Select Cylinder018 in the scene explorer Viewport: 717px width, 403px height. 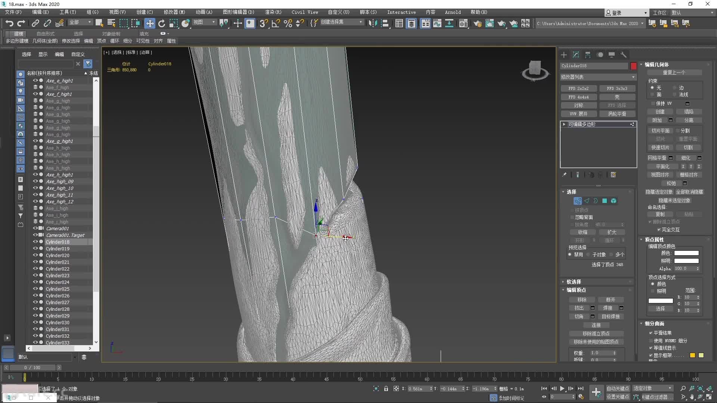[x=58, y=242]
